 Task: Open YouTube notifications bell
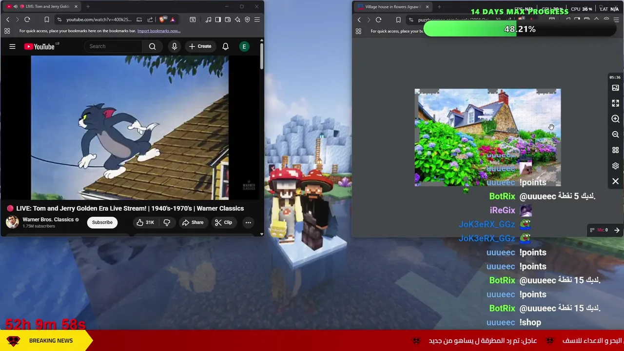point(225,46)
